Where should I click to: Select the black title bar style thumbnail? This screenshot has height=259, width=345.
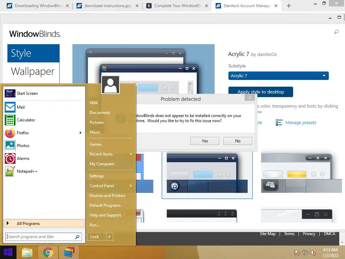(x=201, y=216)
